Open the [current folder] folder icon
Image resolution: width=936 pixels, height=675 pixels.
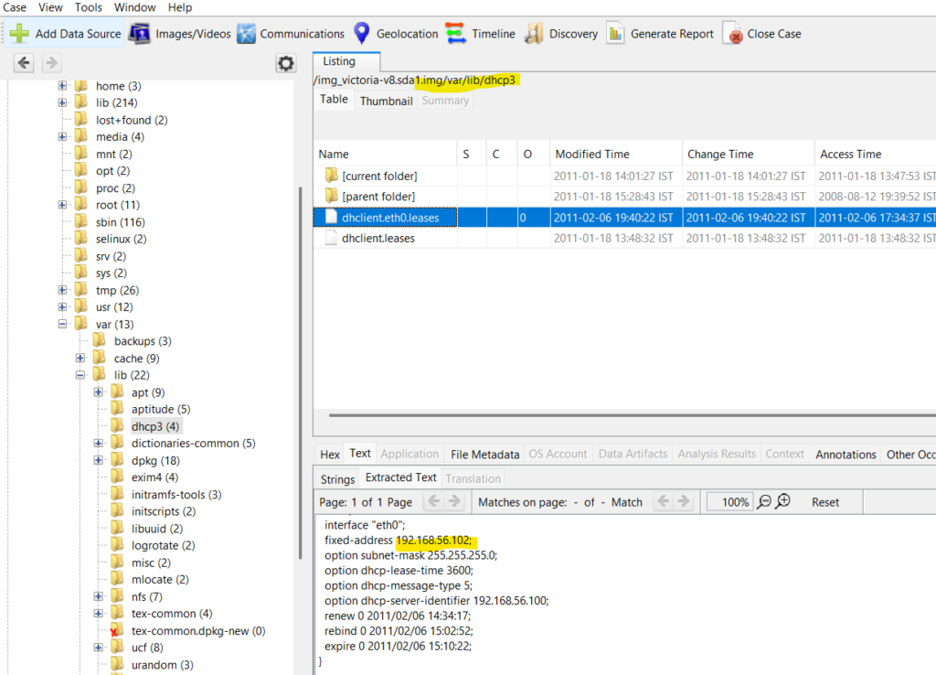331,175
